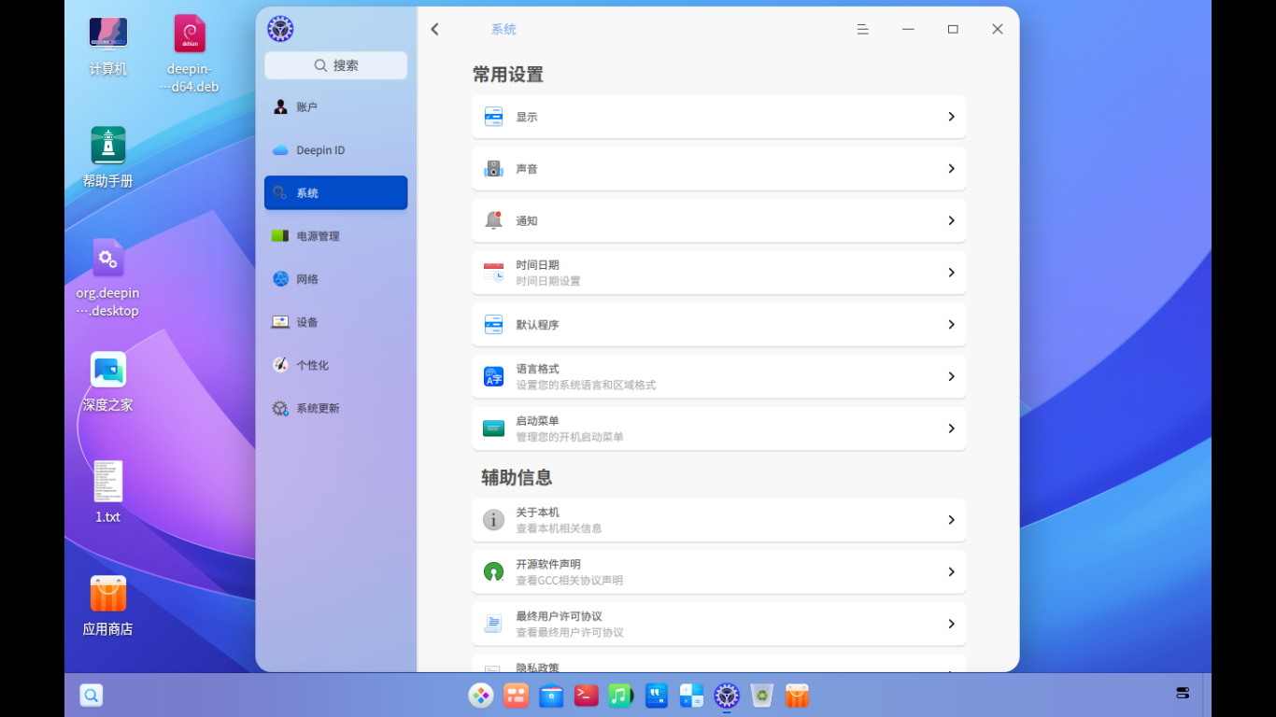
Task: Open 网络 in the sidebar
Action: (336, 279)
